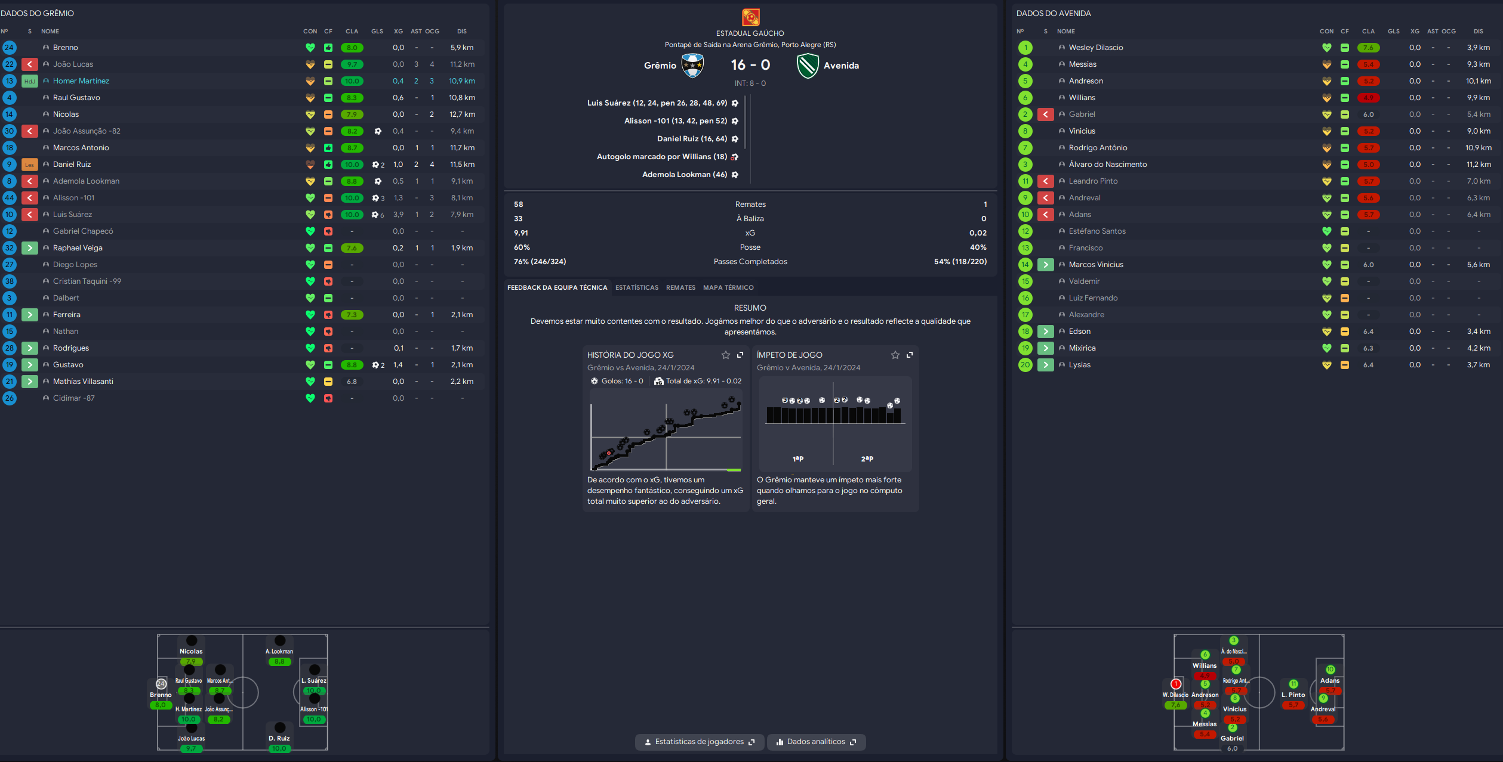Expand the Ímpeto de Jogo panel
The width and height of the screenshot is (1503, 762).
910,355
